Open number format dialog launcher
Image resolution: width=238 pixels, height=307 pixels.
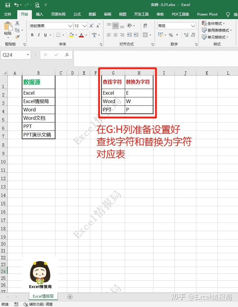point(196,44)
